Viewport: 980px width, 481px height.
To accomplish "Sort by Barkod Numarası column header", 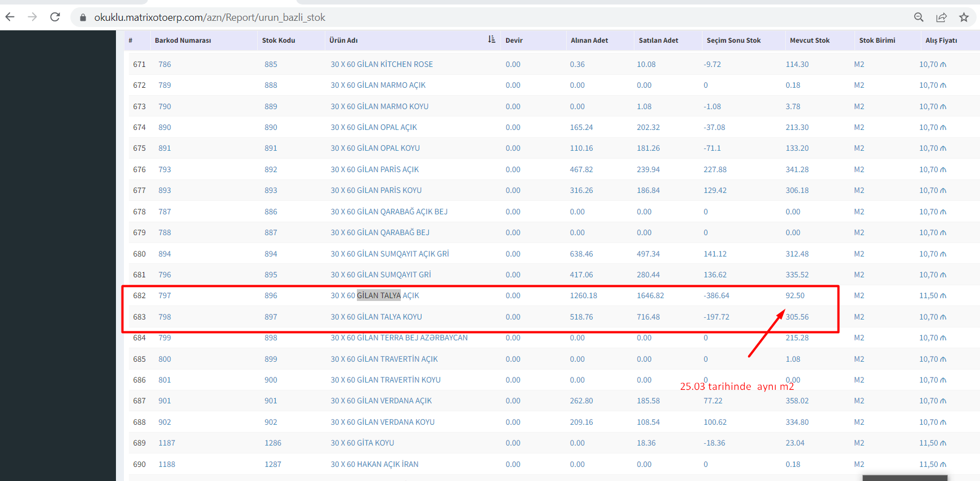I will click(183, 41).
